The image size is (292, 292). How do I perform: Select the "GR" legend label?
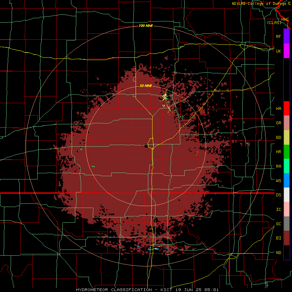coord(278,123)
